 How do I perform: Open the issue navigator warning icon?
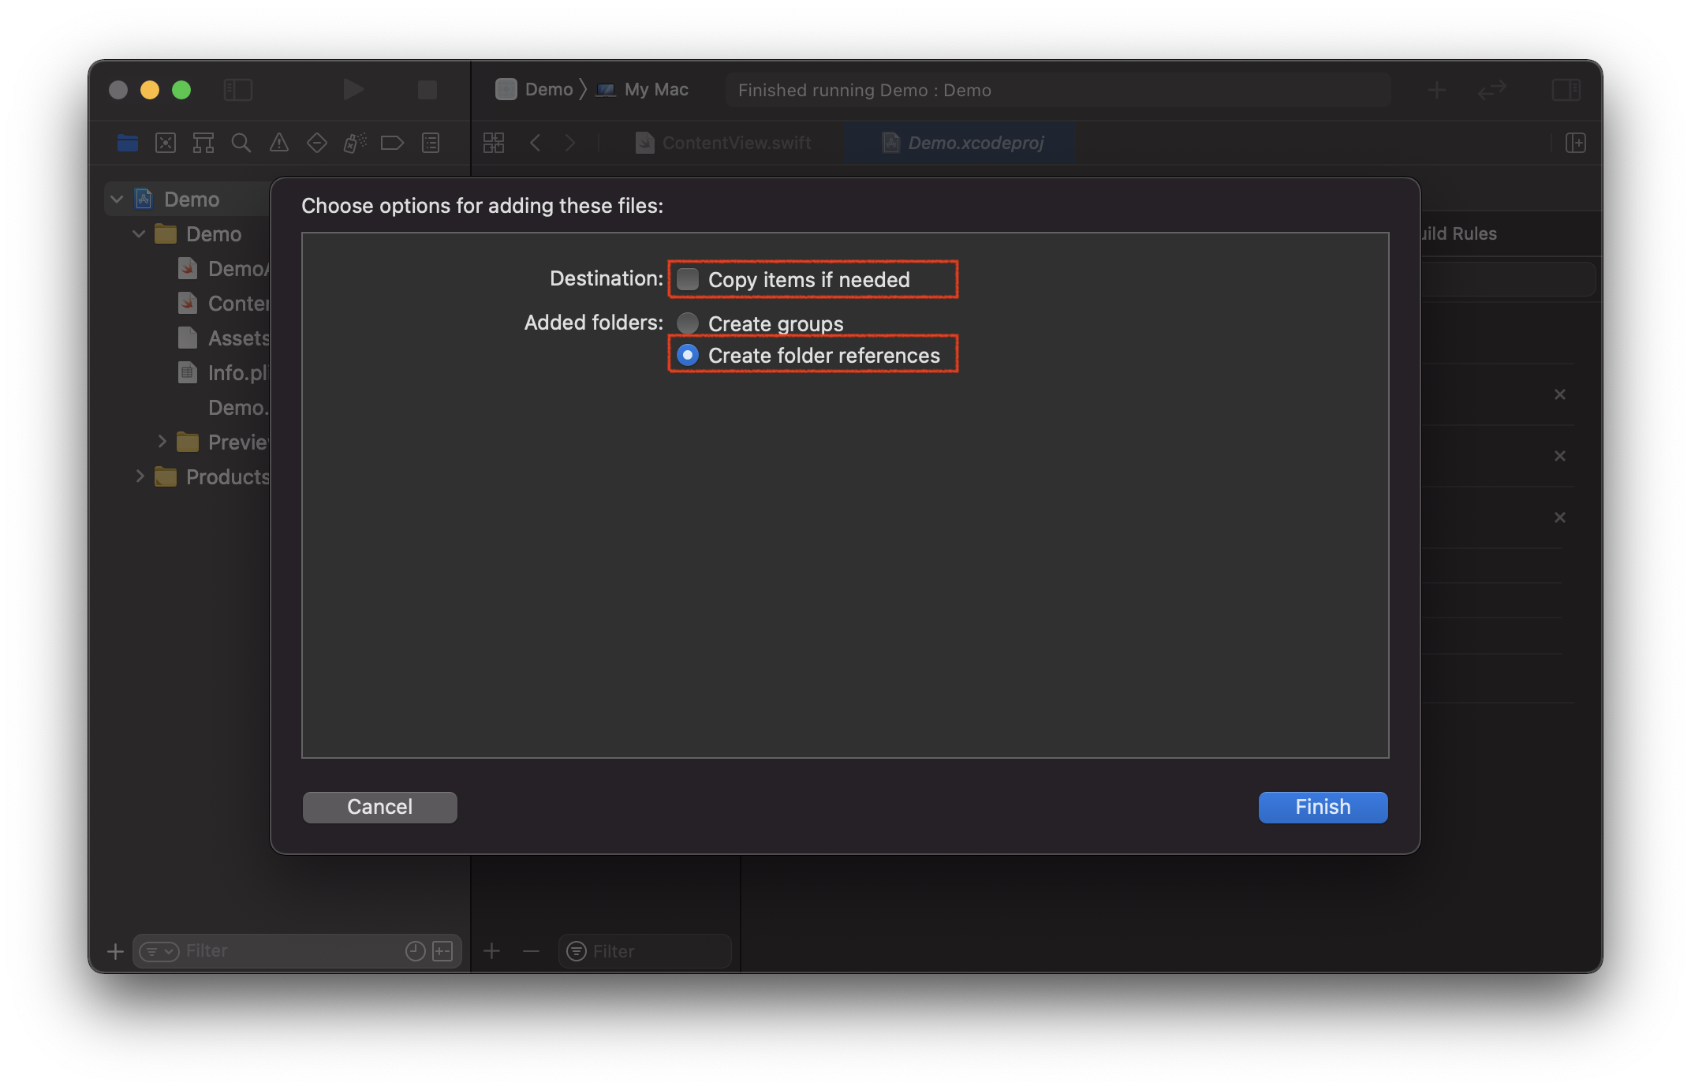[x=279, y=143]
